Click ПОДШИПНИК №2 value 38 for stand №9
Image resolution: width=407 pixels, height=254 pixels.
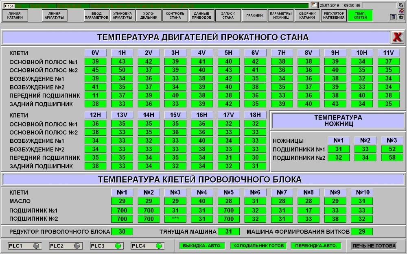pos(335,219)
